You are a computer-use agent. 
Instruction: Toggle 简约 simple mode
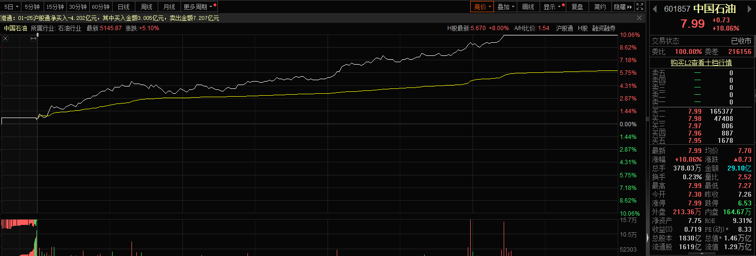pyautogui.click(x=600, y=7)
